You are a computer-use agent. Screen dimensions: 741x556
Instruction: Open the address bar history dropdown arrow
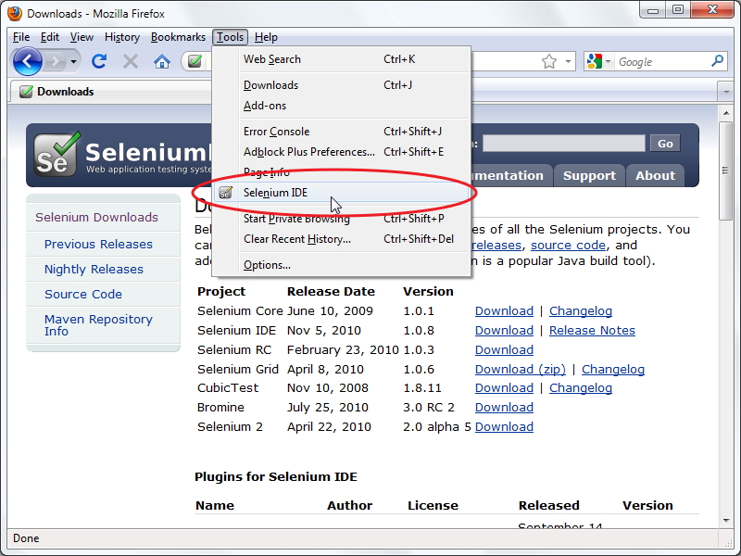click(x=568, y=61)
